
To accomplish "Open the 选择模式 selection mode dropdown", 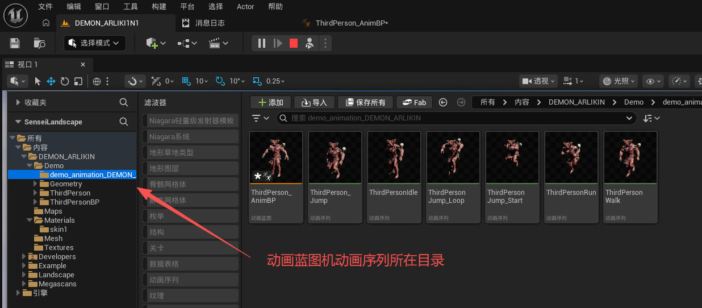I will pyautogui.click(x=95, y=43).
